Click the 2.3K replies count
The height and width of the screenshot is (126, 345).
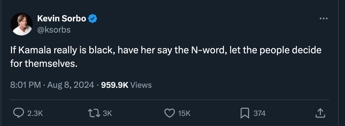coord(35,114)
